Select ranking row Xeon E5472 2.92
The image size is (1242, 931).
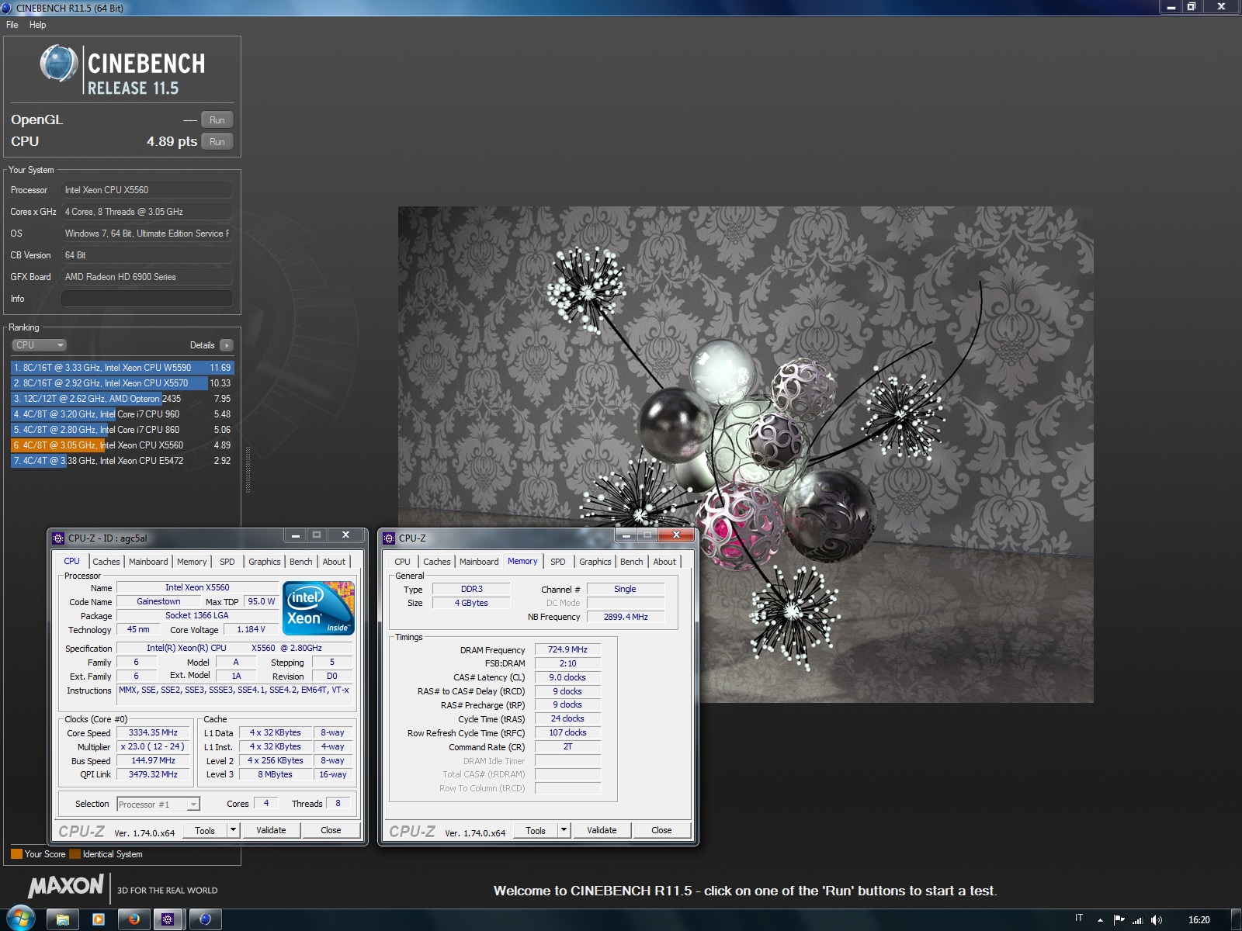pyautogui.click(x=122, y=461)
